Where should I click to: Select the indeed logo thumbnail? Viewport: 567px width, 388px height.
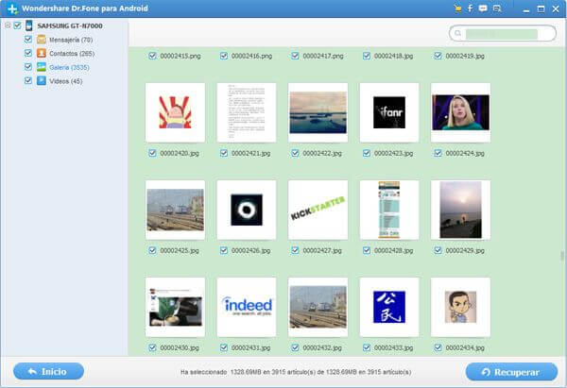pyautogui.click(x=246, y=306)
